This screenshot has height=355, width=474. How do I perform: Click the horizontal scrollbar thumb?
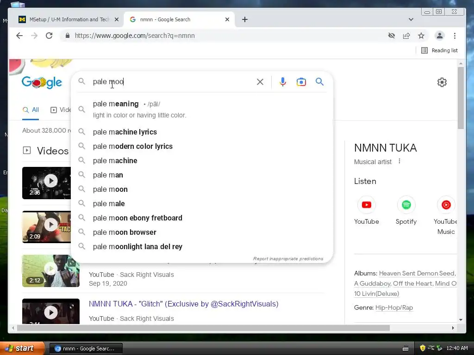[203, 328]
